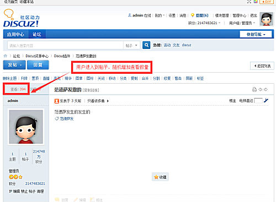Screen dimensions: 276x202
Task: Click the print icon beside thread title
Action: tap(254, 90)
